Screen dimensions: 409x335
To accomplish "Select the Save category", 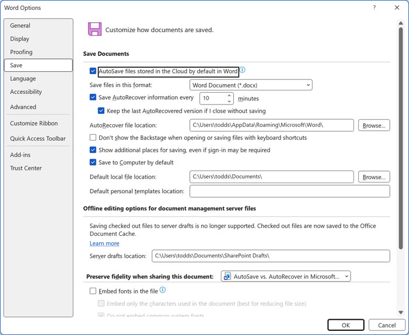I will click(x=39, y=65).
